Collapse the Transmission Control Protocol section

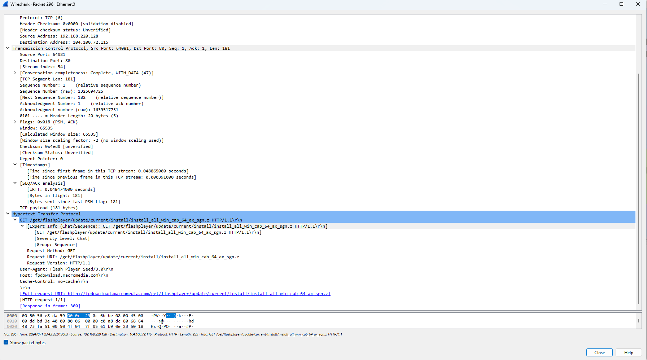click(x=8, y=48)
